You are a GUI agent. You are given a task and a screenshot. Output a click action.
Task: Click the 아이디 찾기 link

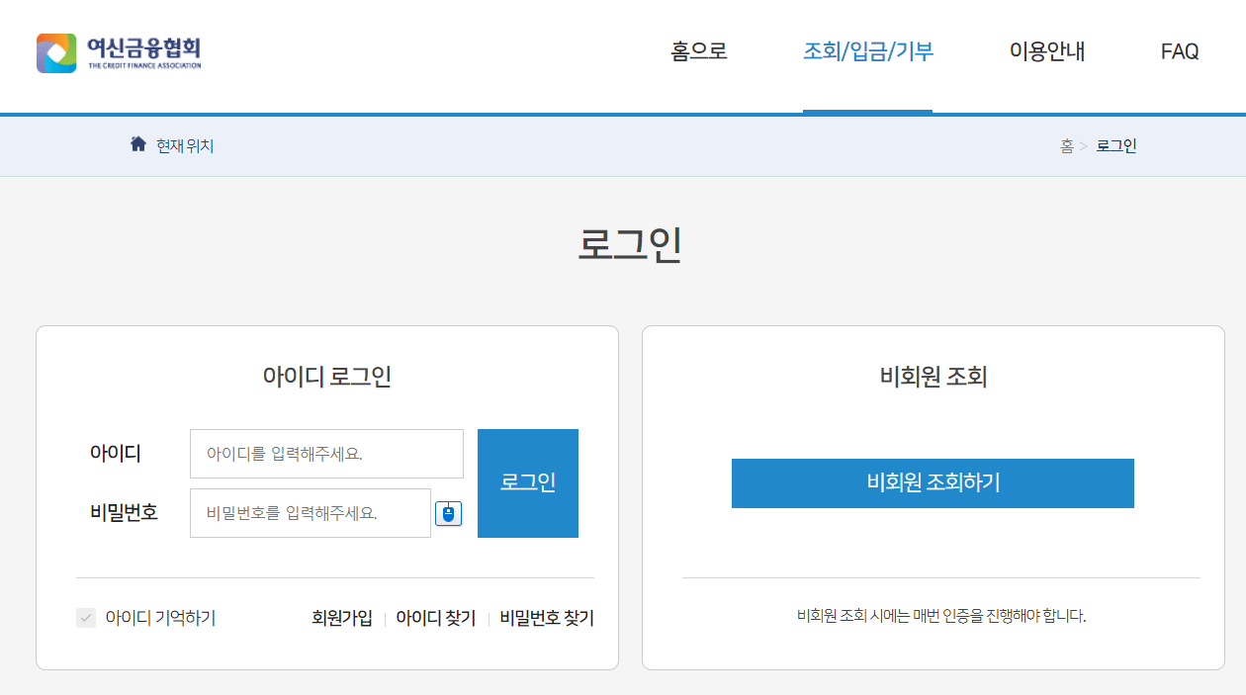click(435, 616)
